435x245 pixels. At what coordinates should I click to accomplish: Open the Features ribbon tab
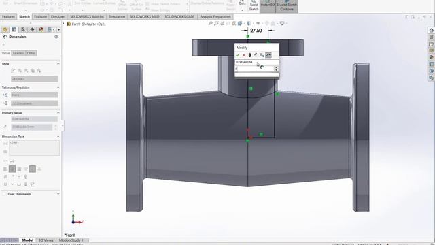tap(8, 16)
